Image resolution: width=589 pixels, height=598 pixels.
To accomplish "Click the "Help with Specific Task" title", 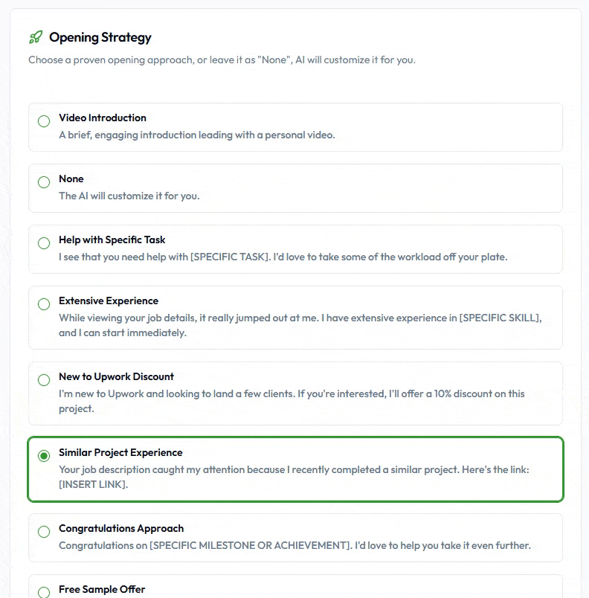I will pyautogui.click(x=112, y=239).
